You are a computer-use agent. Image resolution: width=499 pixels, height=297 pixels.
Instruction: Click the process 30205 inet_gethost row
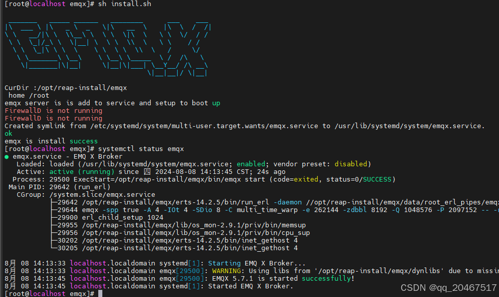pyautogui.click(x=174, y=248)
